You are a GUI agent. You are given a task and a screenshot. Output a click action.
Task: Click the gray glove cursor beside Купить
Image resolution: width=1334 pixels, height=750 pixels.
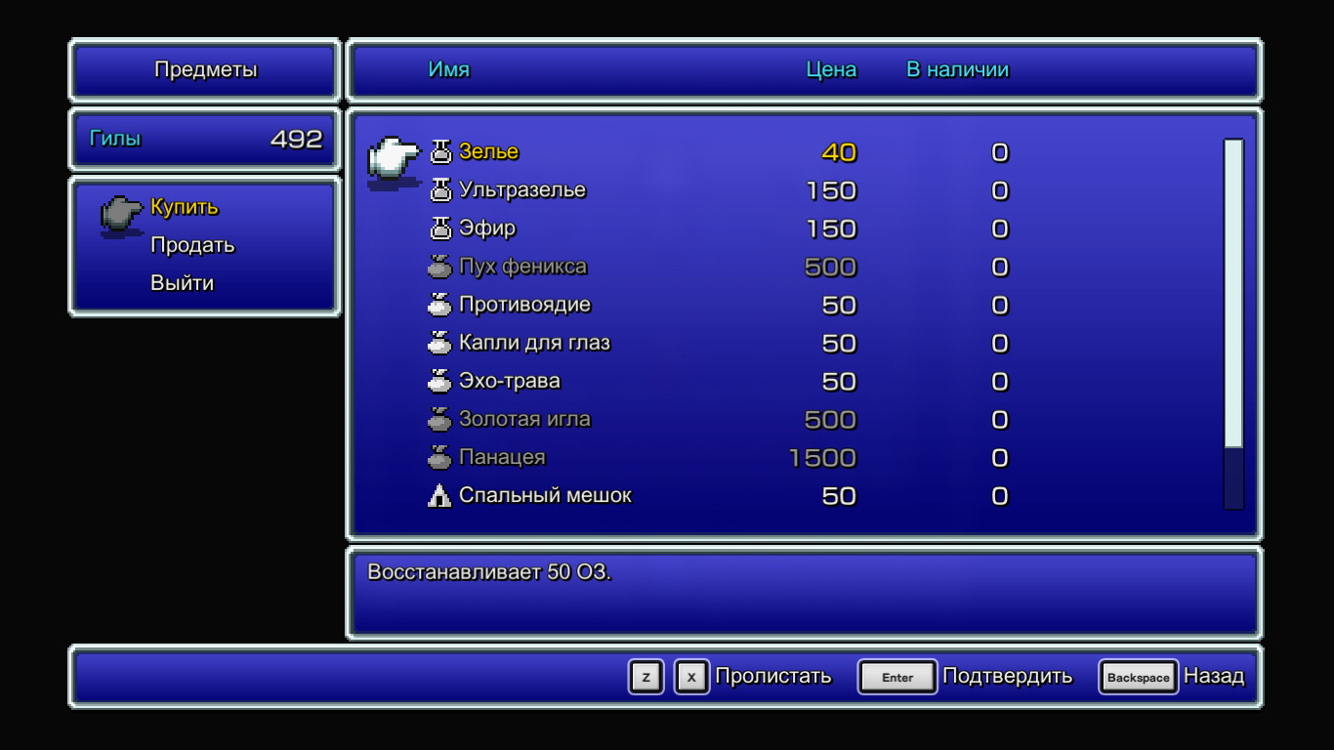tap(122, 216)
